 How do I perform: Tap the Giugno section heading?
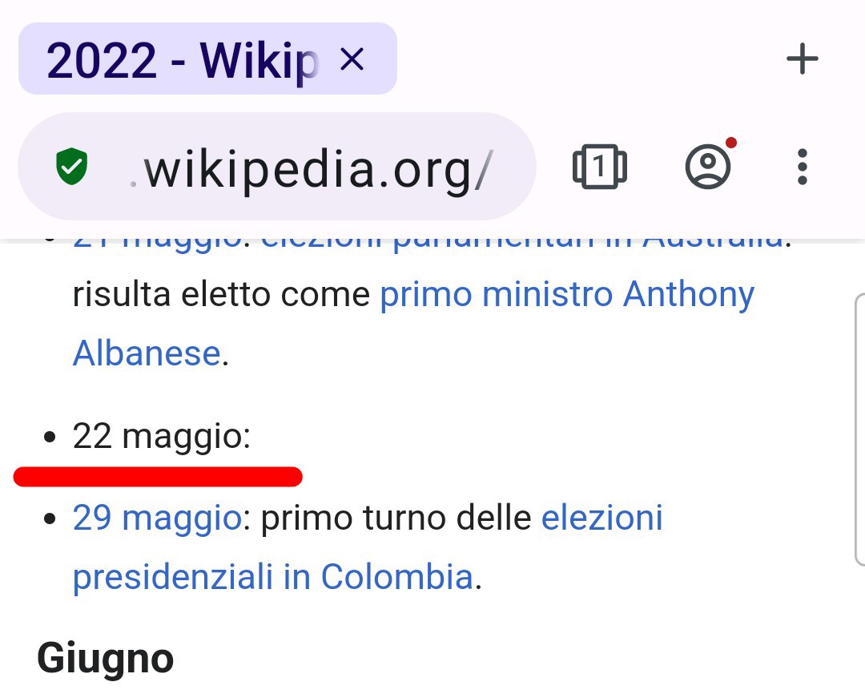pos(106,658)
